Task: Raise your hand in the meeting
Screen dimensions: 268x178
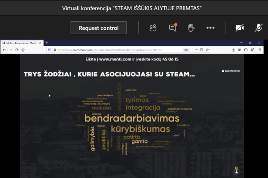Action: coord(191,28)
